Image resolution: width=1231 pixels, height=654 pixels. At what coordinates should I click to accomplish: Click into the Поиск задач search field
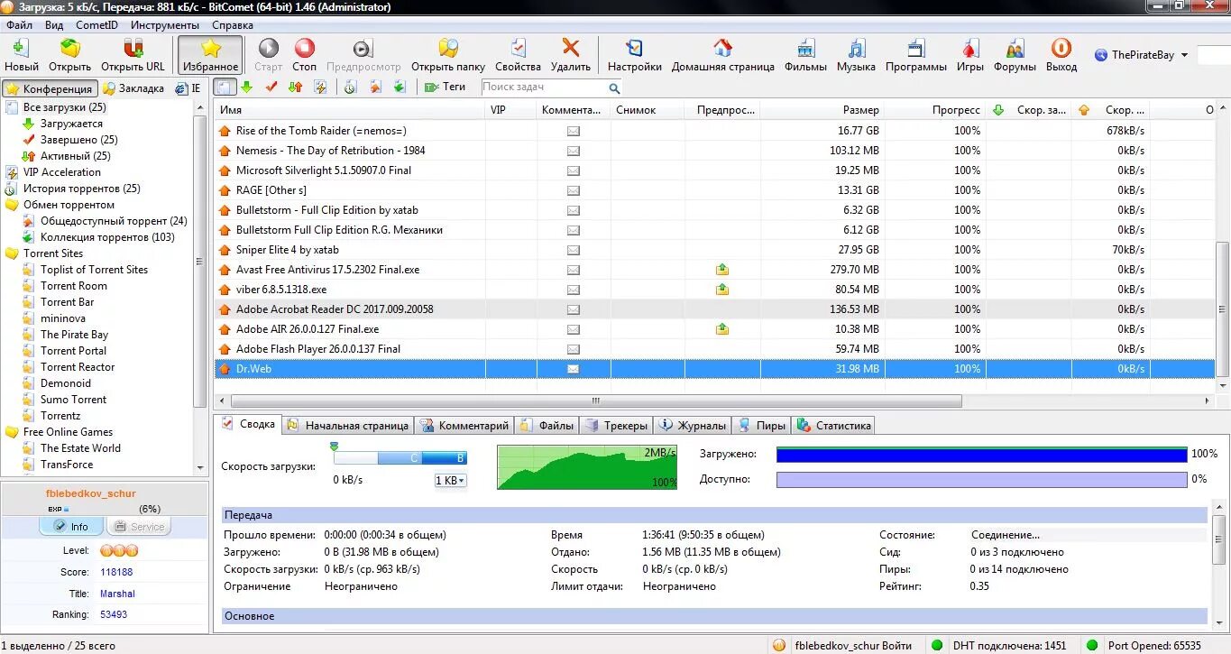[x=545, y=88]
